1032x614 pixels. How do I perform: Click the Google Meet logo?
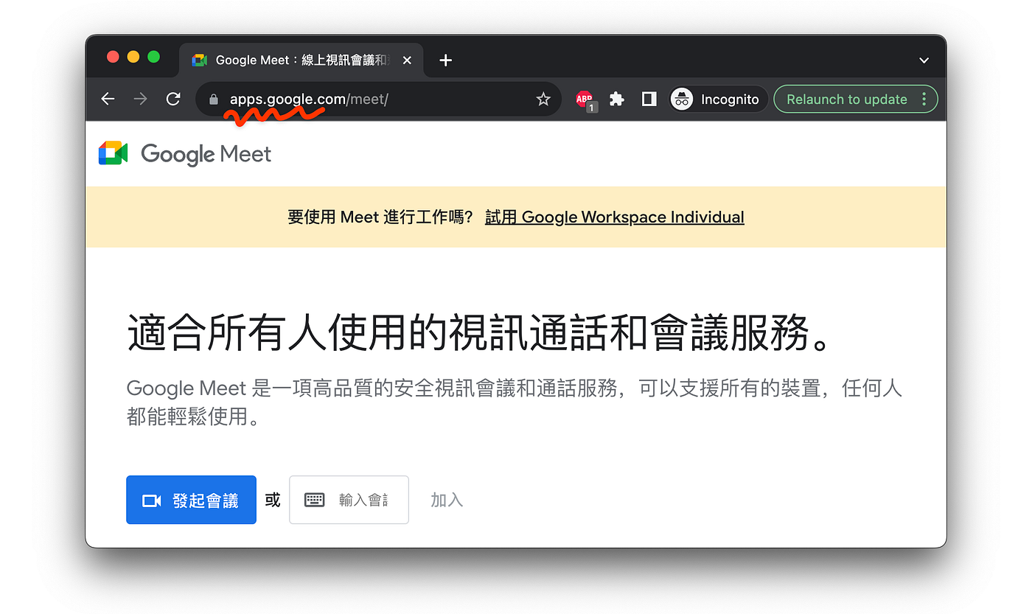(185, 153)
